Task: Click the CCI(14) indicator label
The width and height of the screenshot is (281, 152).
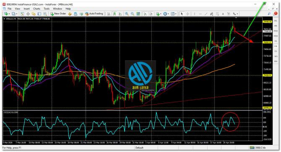Action: pos(11,113)
